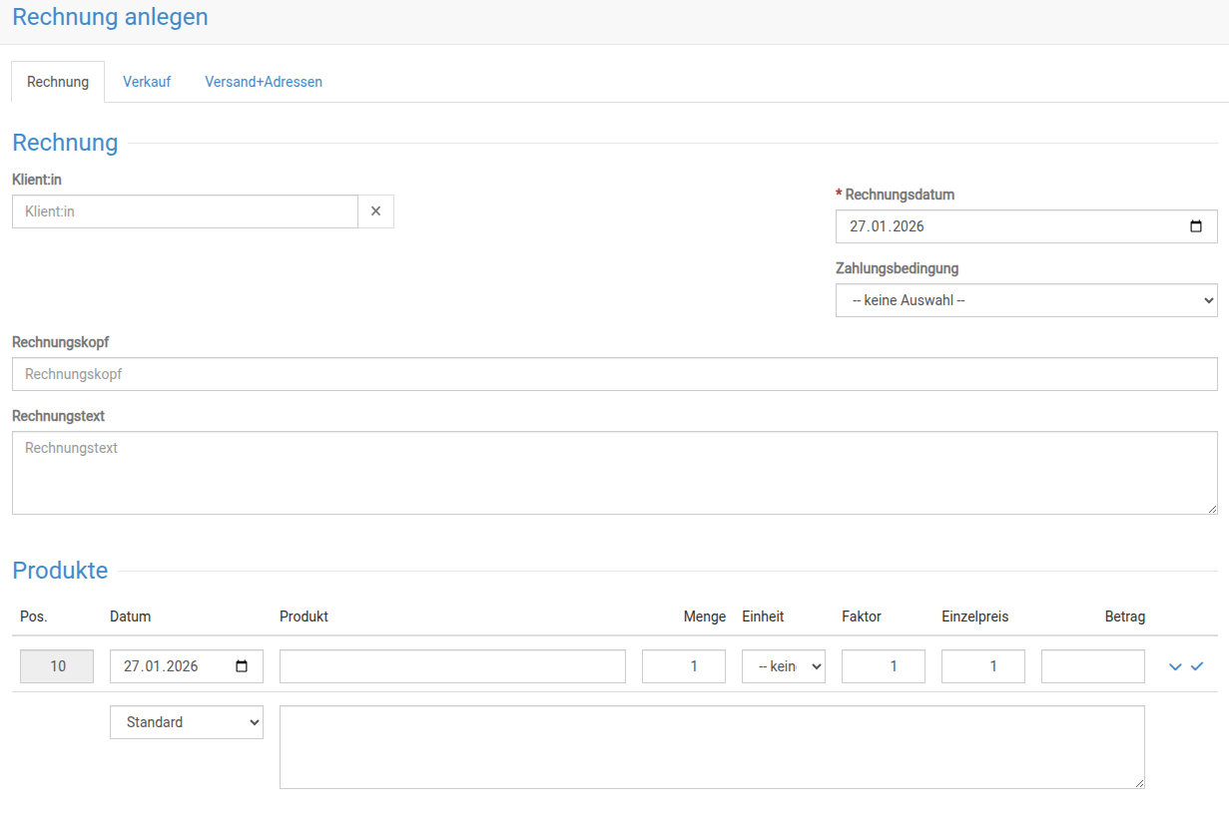The width and height of the screenshot is (1229, 815).
Task: Clear the Klient:in field with the X button
Action: coord(375,211)
